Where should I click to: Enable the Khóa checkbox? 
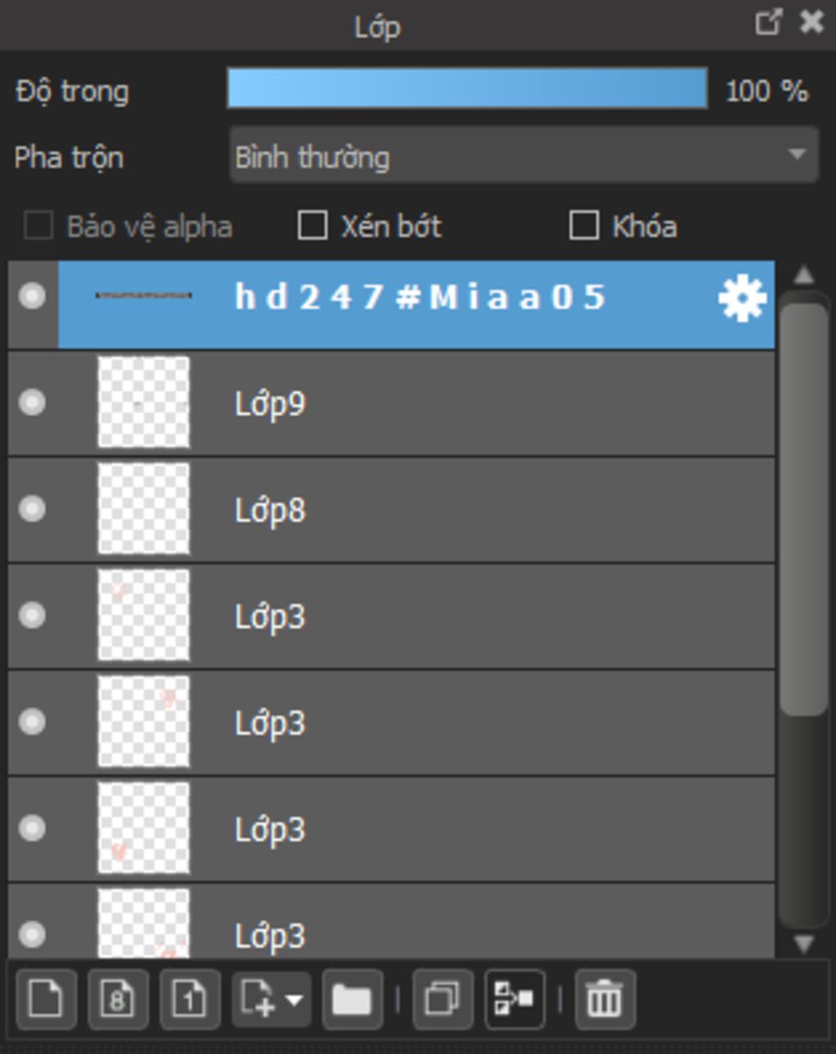pos(584,225)
